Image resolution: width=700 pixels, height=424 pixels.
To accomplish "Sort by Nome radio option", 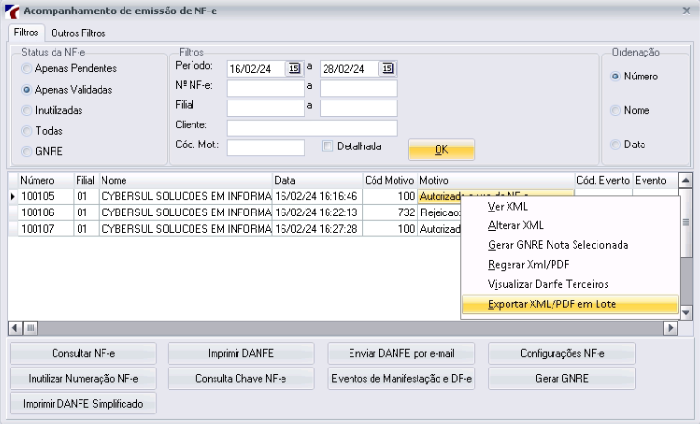I will (x=615, y=110).
